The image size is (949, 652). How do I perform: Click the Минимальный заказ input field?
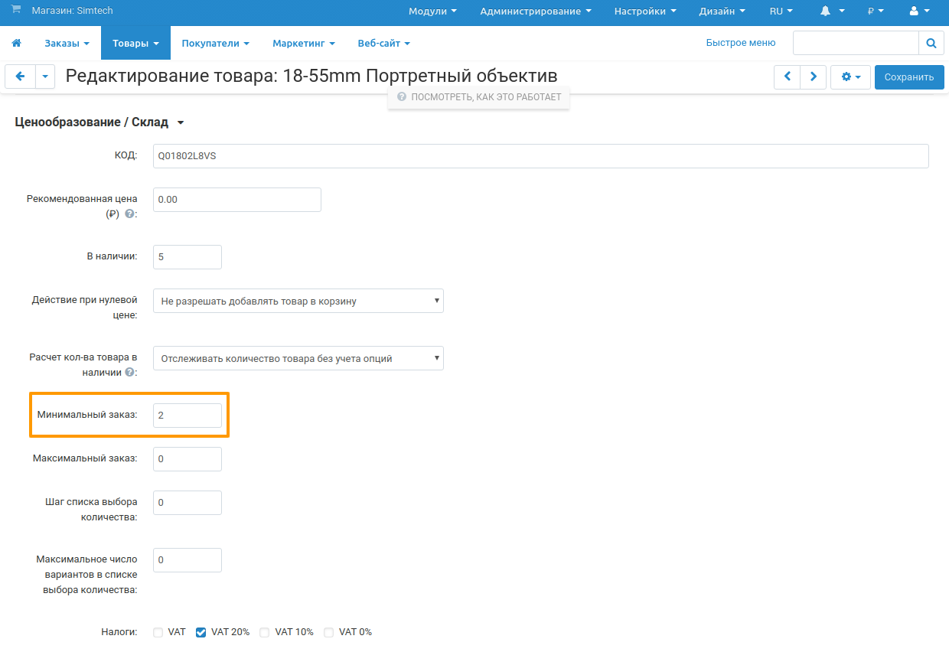pyautogui.click(x=188, y=416)
